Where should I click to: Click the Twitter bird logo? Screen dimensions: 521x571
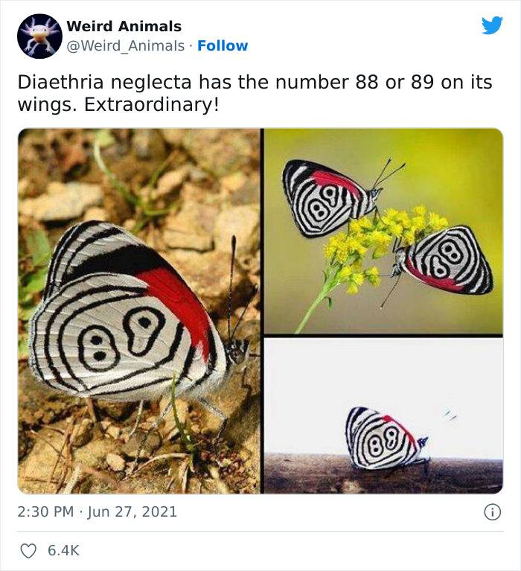point(492,25)
